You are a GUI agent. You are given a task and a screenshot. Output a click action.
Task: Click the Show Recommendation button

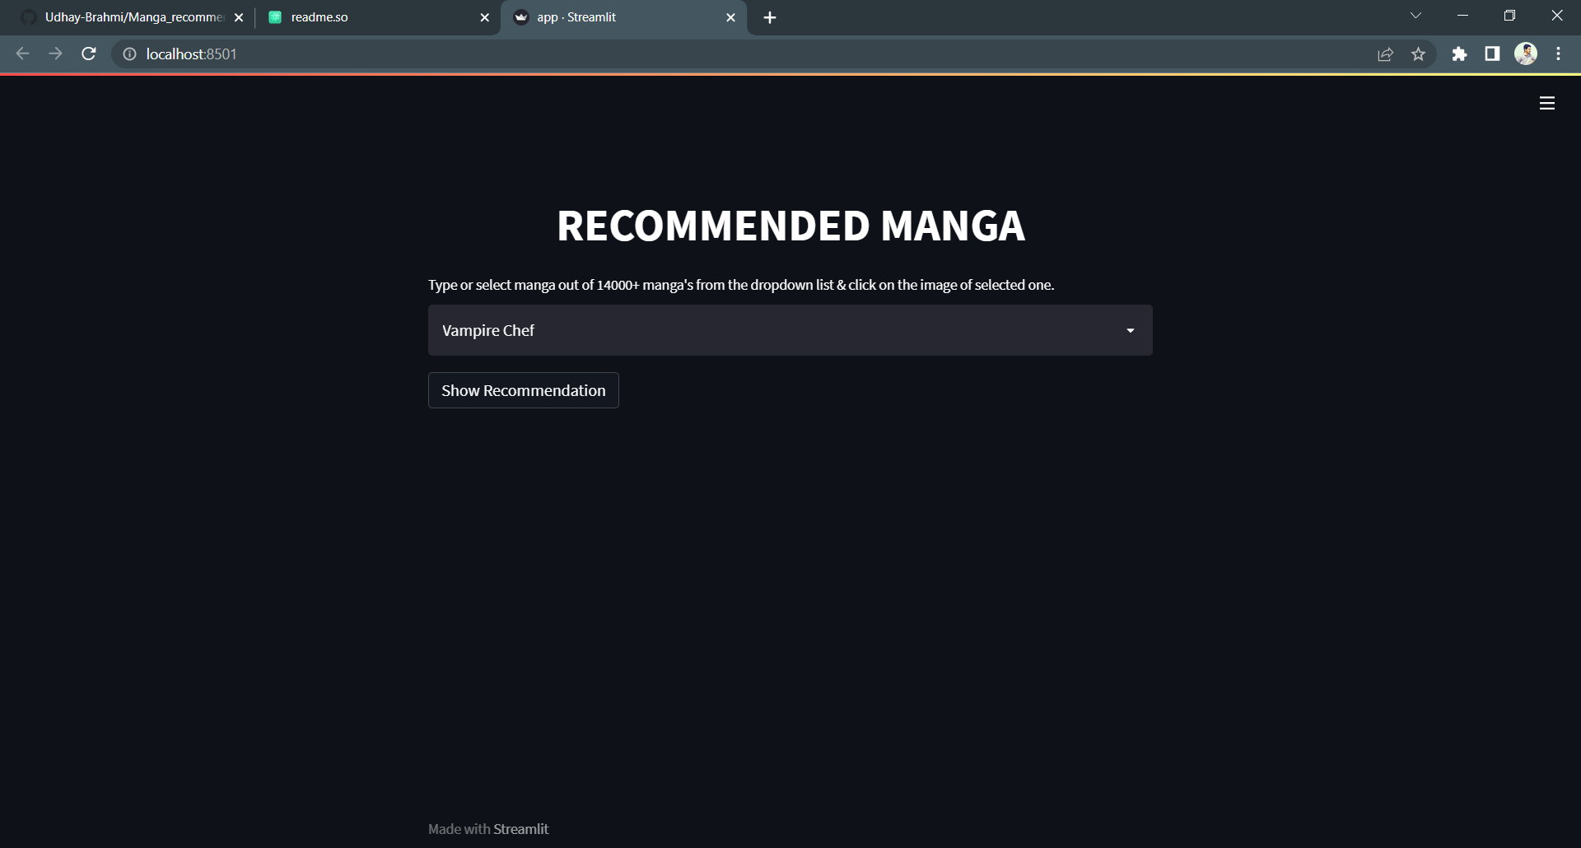click(523, 389)
